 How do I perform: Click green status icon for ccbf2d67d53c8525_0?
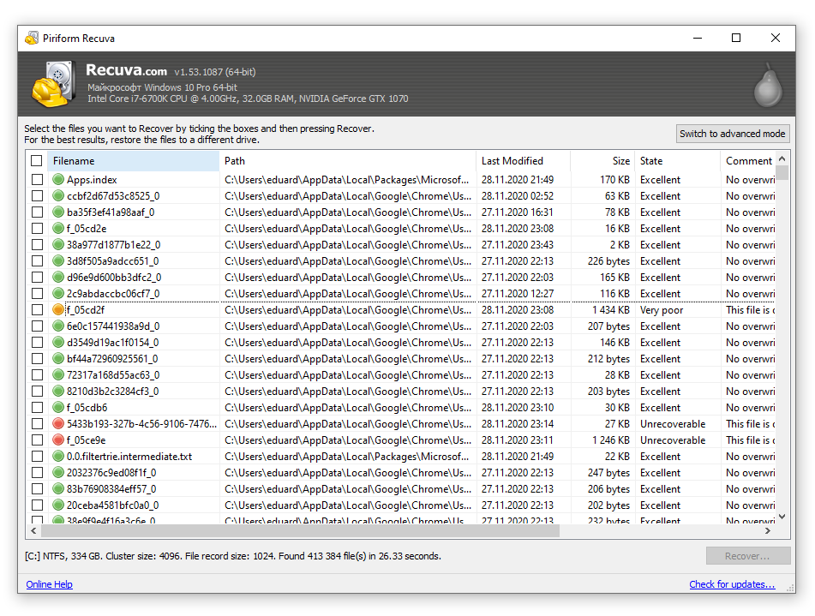(x=58, y=196)
